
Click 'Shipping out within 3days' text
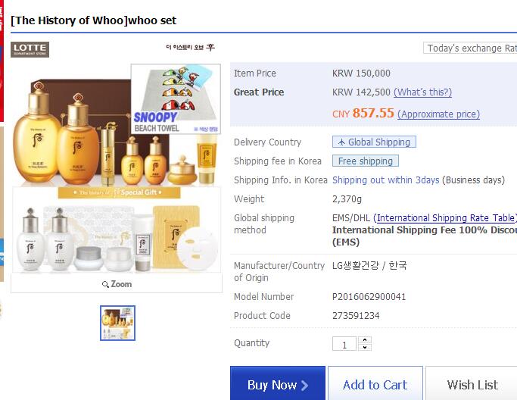(x=386, y=180)
